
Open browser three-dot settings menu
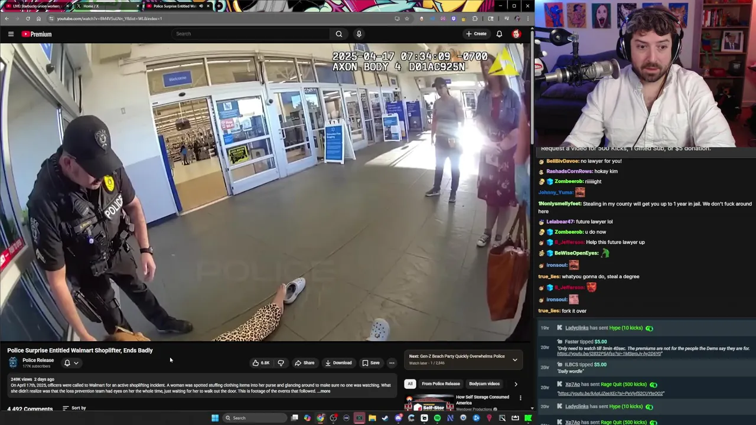[527, 18]
